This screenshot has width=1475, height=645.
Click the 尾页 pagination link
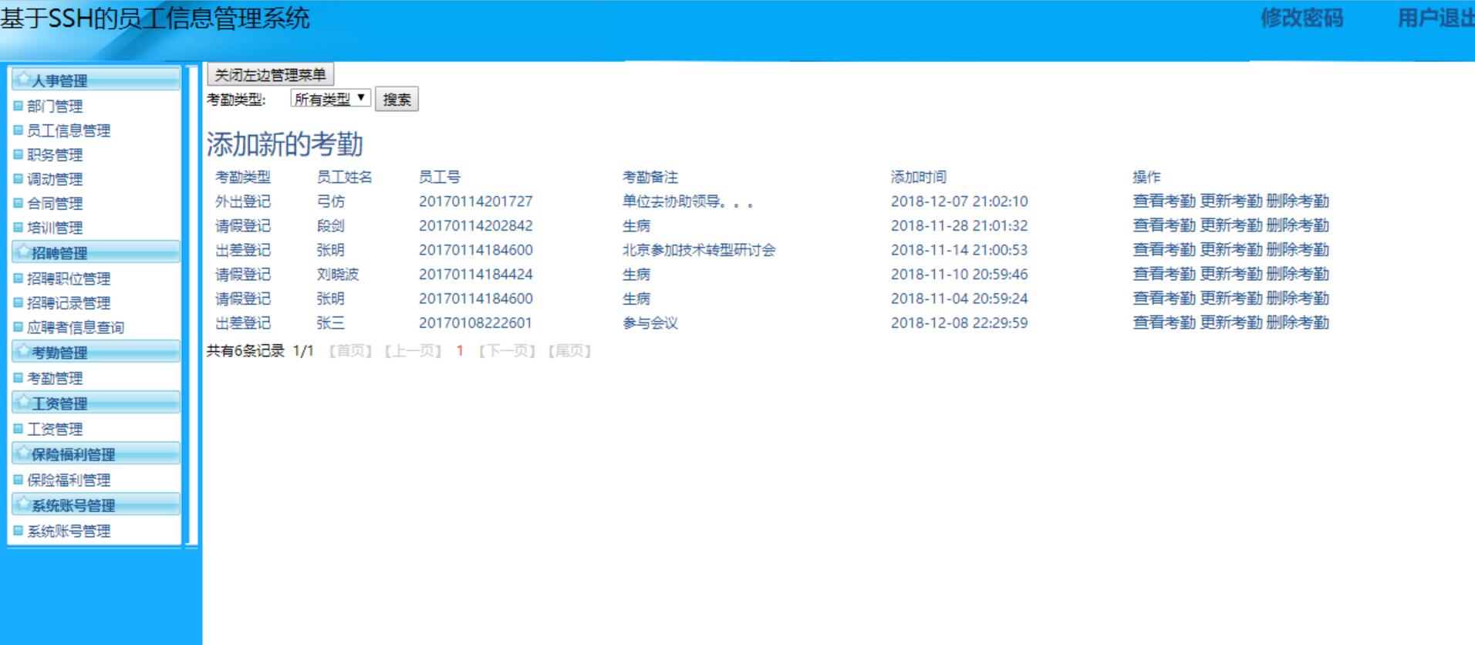pyautogui.click(x=569, y=351)
